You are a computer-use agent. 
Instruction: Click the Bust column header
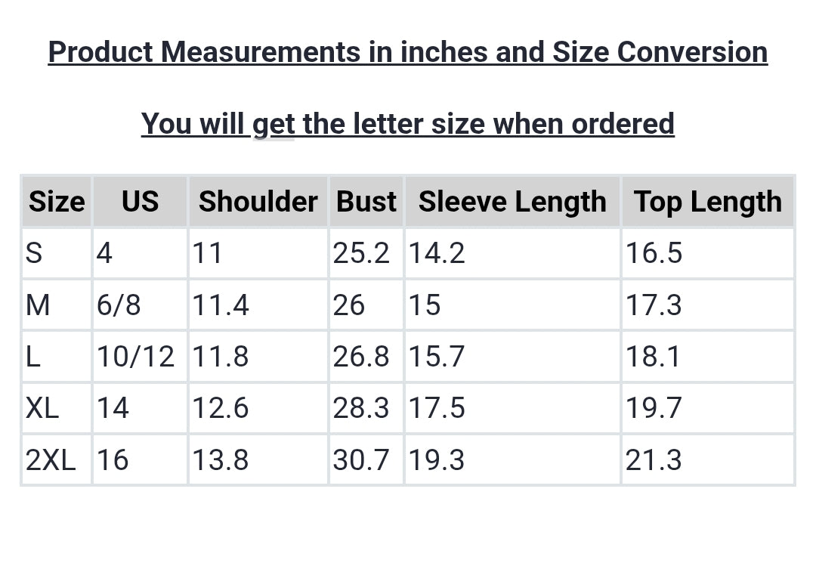click(x=366, y=202)
